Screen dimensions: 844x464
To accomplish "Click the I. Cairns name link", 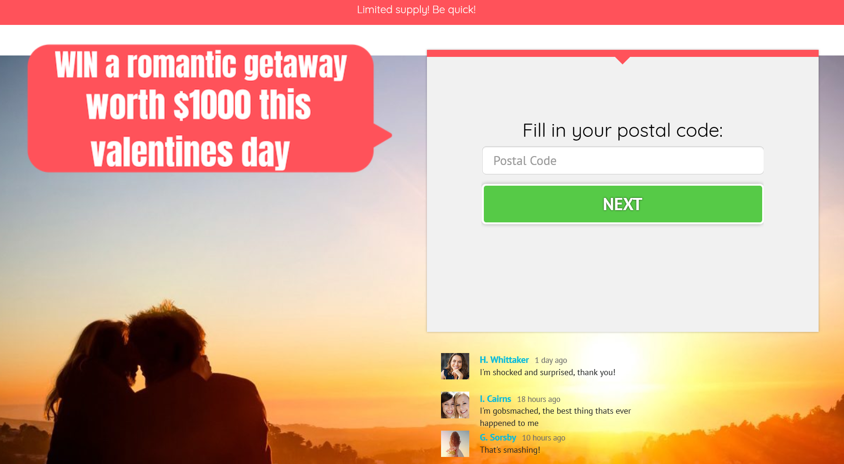I will click(x=495, y=399).
